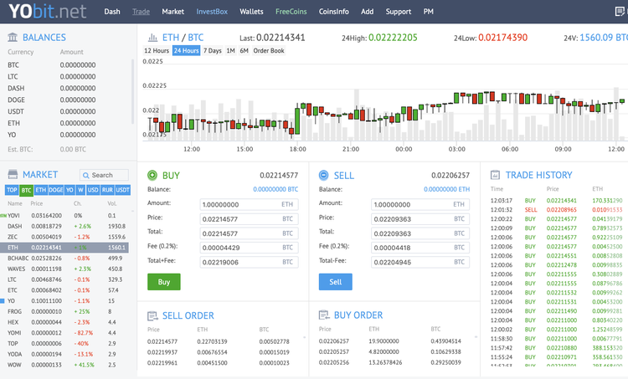Click the Buy Total input field
The image size is (628, 379).
[250, 233]
